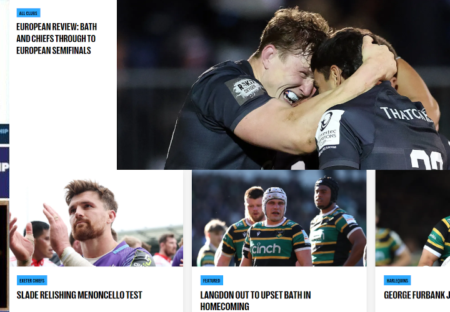Open the photo of clapping Exeter player
This screenshot has width=450, height=312.
(96, 218)
